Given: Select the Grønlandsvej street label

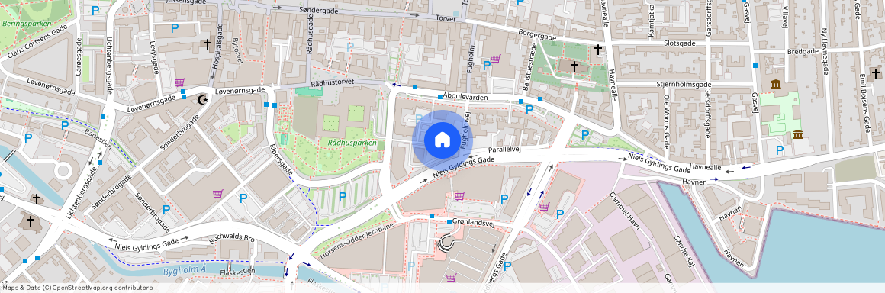Looking at the screenshot, I should [474, 223].
